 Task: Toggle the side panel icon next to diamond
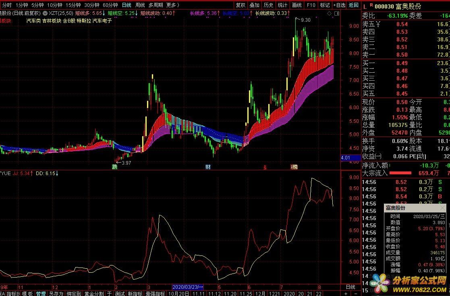pyautogui.click(x=337, y=13)
